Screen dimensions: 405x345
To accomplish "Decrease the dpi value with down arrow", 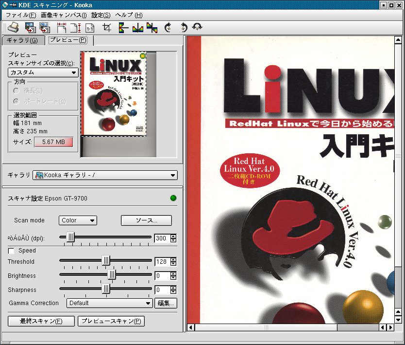I will point(173,240).
